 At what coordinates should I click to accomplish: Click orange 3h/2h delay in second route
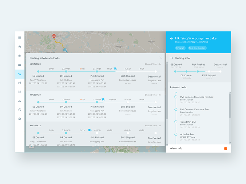pos(82,99)
